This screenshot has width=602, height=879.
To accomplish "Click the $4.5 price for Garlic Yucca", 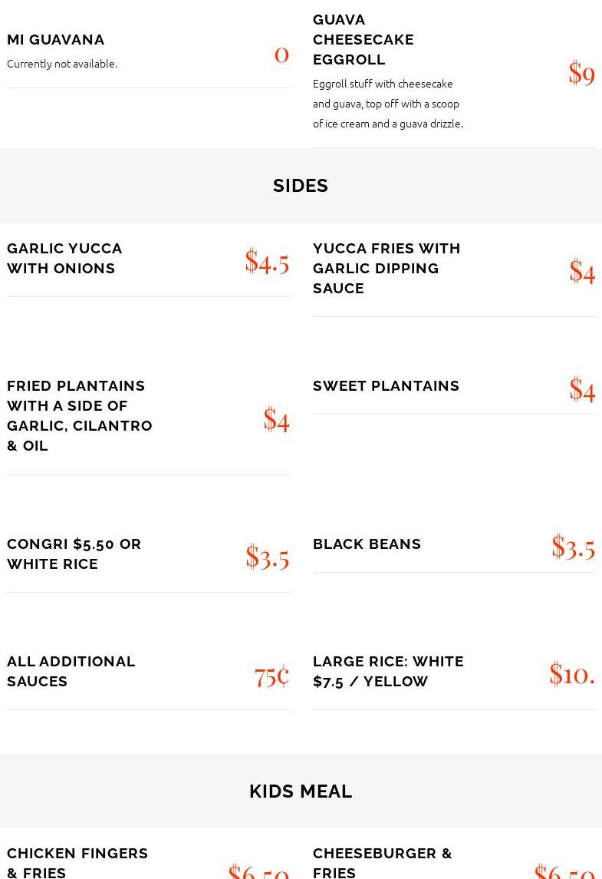I will coord(267,262).
